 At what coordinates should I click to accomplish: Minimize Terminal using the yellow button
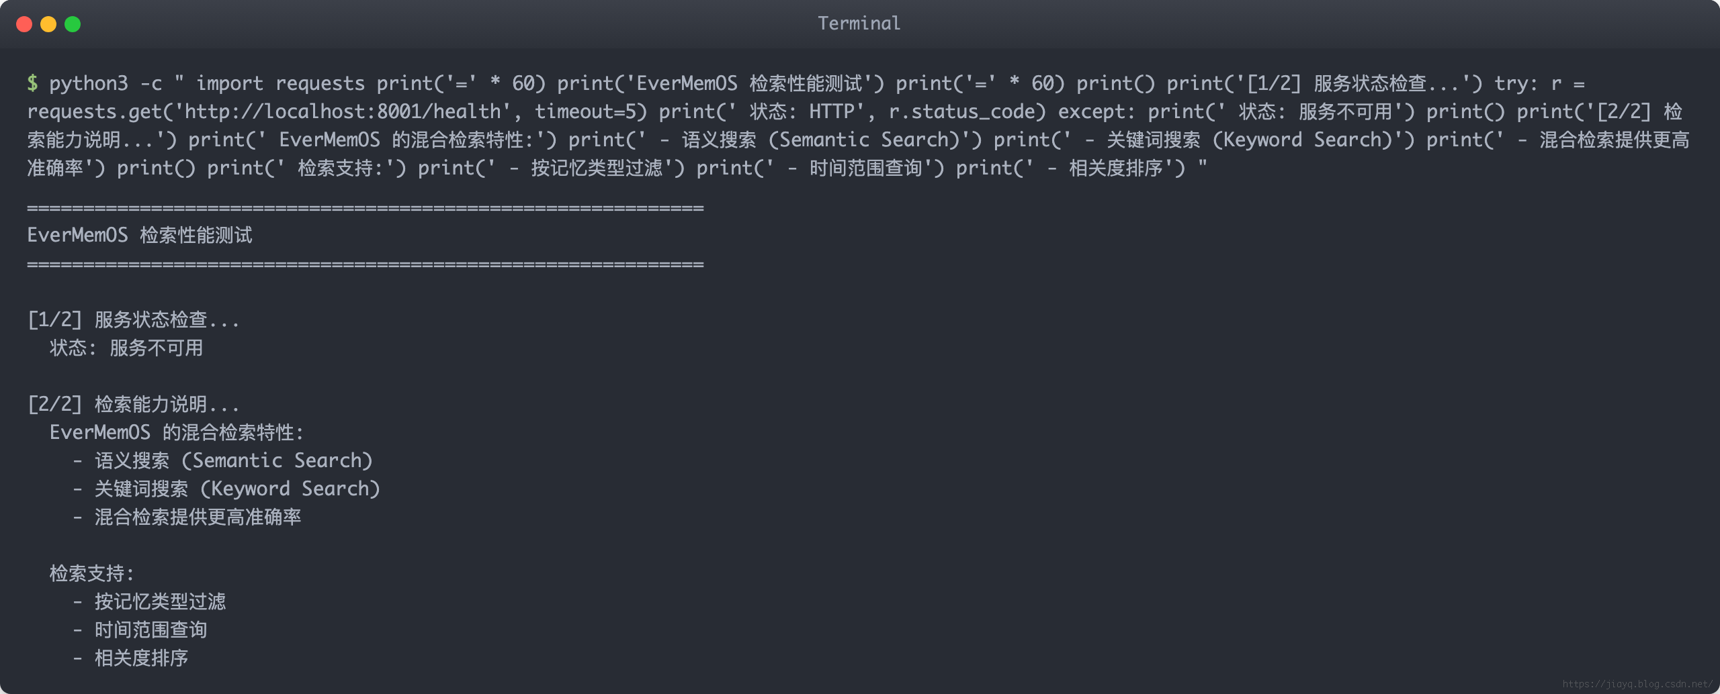(x=48, y=24)
